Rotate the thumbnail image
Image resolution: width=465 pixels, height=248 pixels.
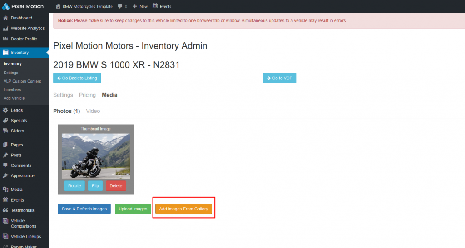[x=74, y=186]
